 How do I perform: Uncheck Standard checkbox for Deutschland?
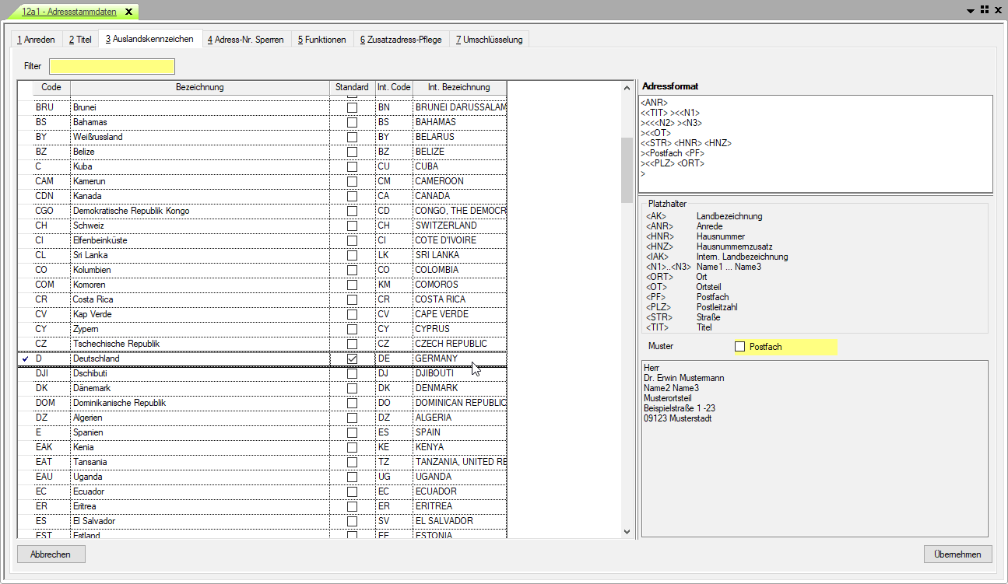click(x=352, y=358)
